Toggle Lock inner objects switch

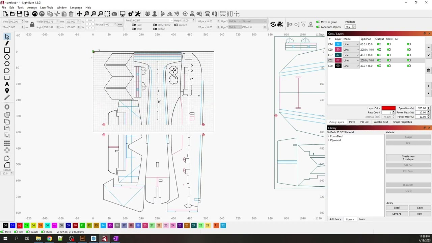(318, 27)
